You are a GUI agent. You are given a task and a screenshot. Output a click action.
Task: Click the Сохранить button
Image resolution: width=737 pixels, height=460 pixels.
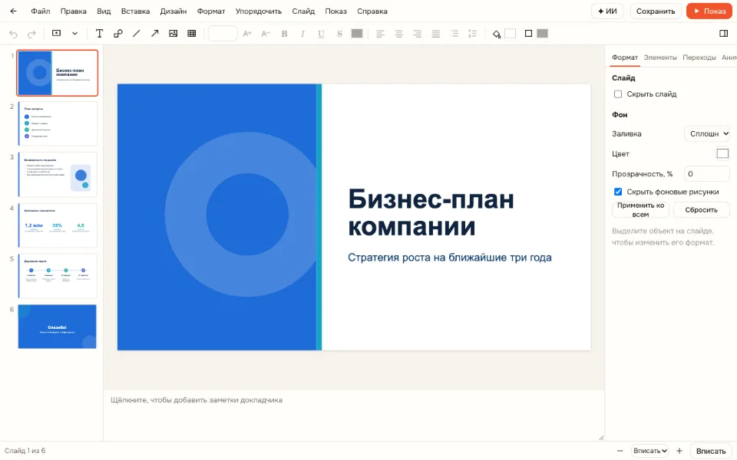(x=655, y=11)
